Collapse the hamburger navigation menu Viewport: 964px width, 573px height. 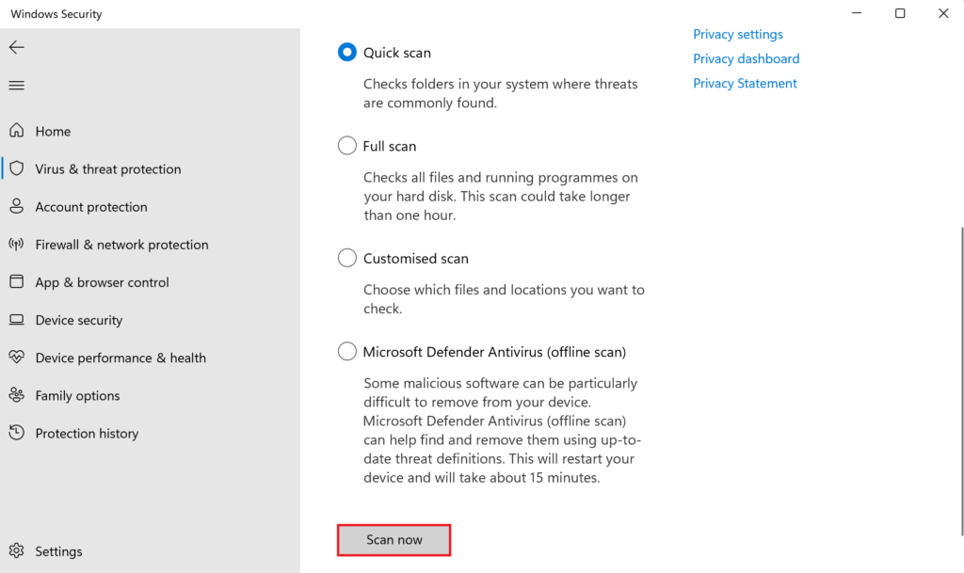[16, 86]
